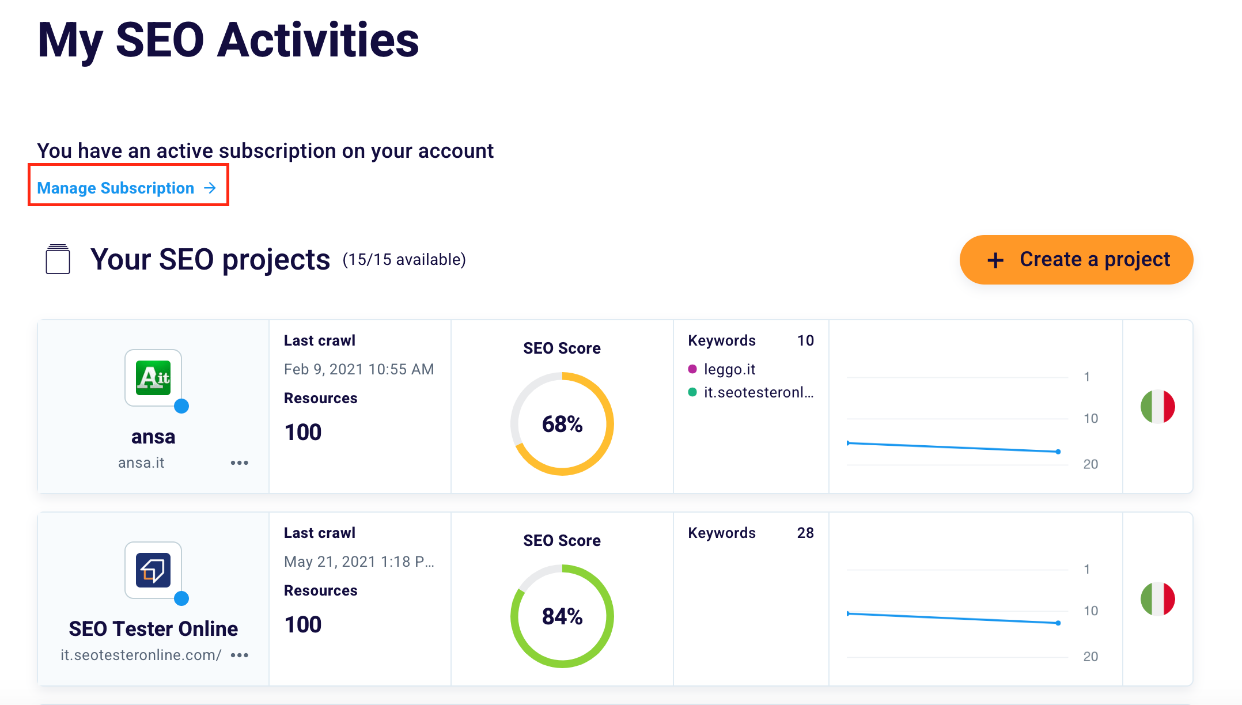Click the Italian flag in ansa row
Image resolution: width=1242 pixels, height=705 pixels.
(1157, 407)
